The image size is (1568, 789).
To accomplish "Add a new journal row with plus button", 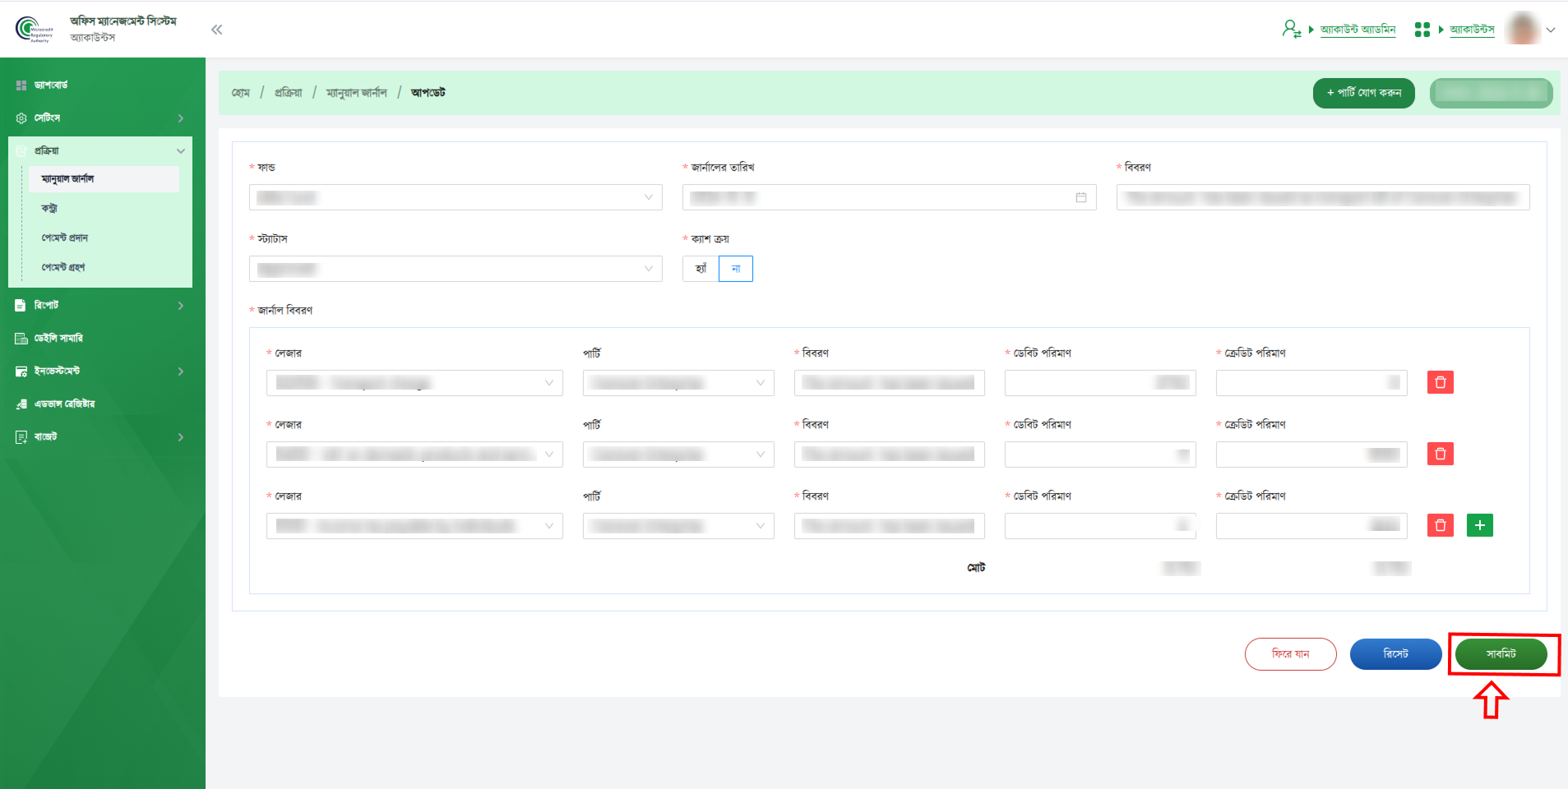I will click(x=1479, y=525).
